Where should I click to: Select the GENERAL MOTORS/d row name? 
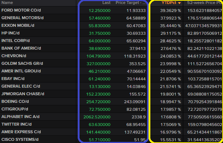(x=23, y=18)
